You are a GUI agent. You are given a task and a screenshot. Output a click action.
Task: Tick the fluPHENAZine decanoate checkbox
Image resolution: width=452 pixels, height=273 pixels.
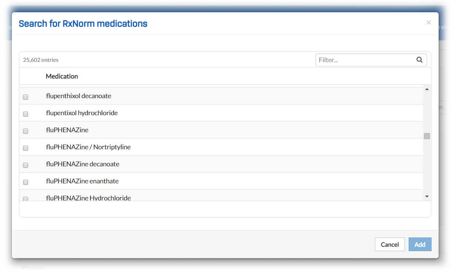click(26, 165)
